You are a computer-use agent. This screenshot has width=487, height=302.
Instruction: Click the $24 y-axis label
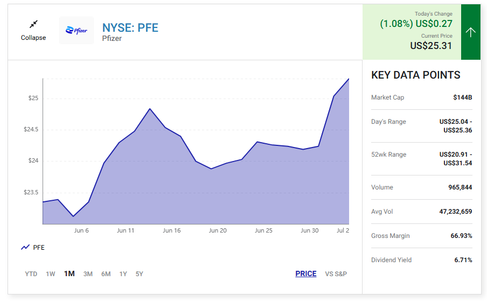[x=33, y=161]
